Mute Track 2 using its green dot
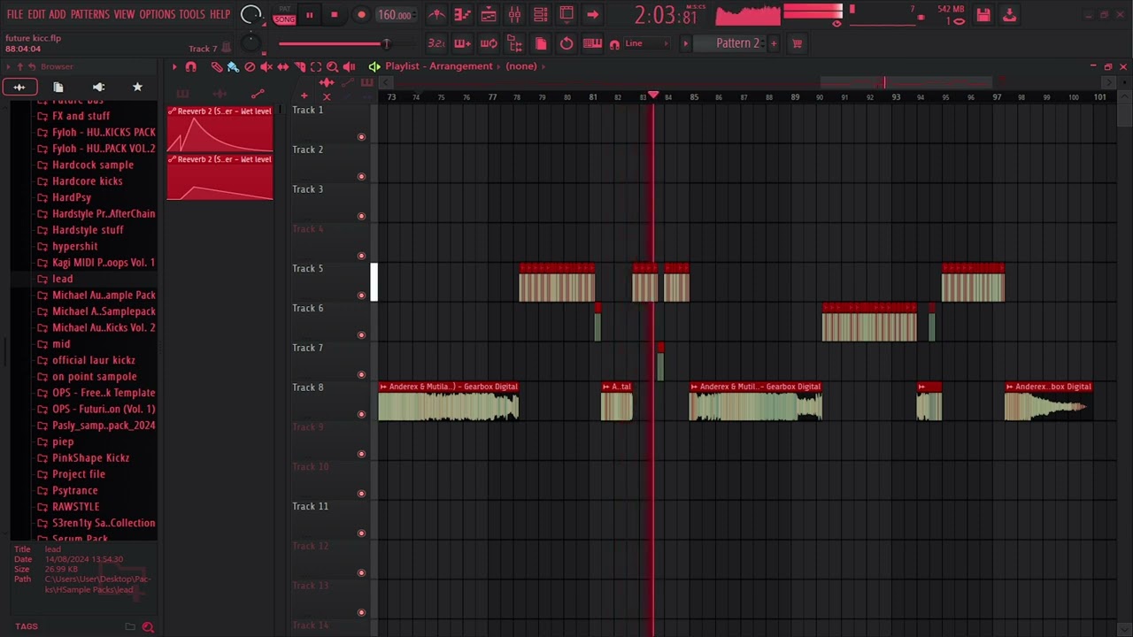Screen dimensions: 1133x637 click(x=361, y=176)
